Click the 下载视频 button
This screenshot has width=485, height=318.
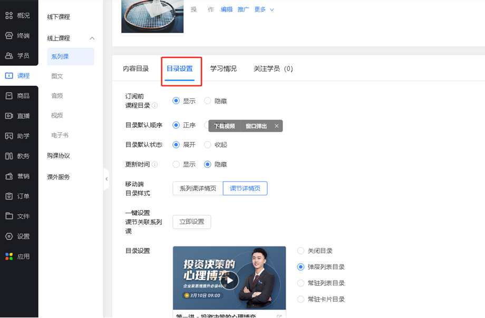[x=225, y=126]
